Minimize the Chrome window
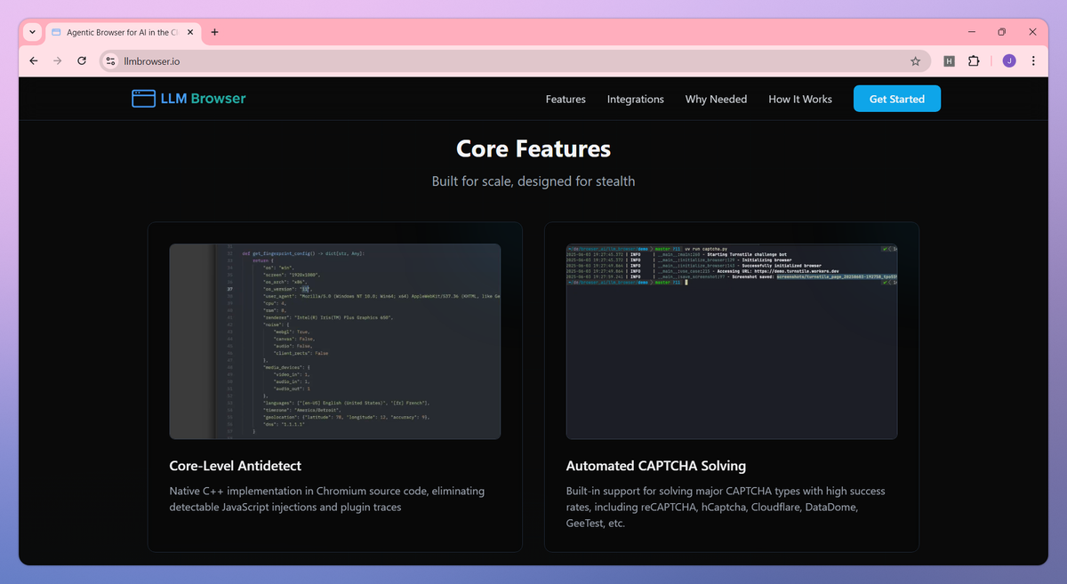 pyautogui.click(x=971, y=32)
